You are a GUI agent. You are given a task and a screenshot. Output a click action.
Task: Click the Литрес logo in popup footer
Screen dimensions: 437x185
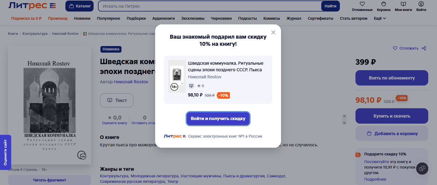[175, 136]
